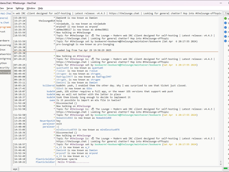Click the green operator status icon in user list
This screenshot has width=229, height=172.
pyautogui.click(x=225, y=18)
